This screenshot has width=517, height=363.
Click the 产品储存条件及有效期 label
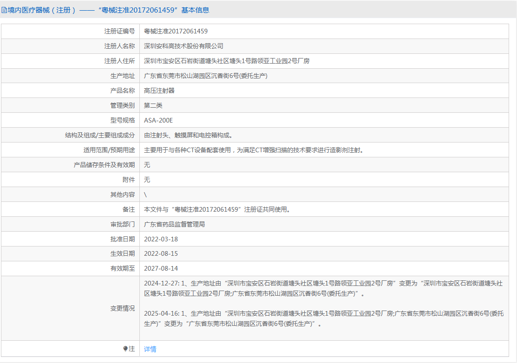click(x=105, y=165)
